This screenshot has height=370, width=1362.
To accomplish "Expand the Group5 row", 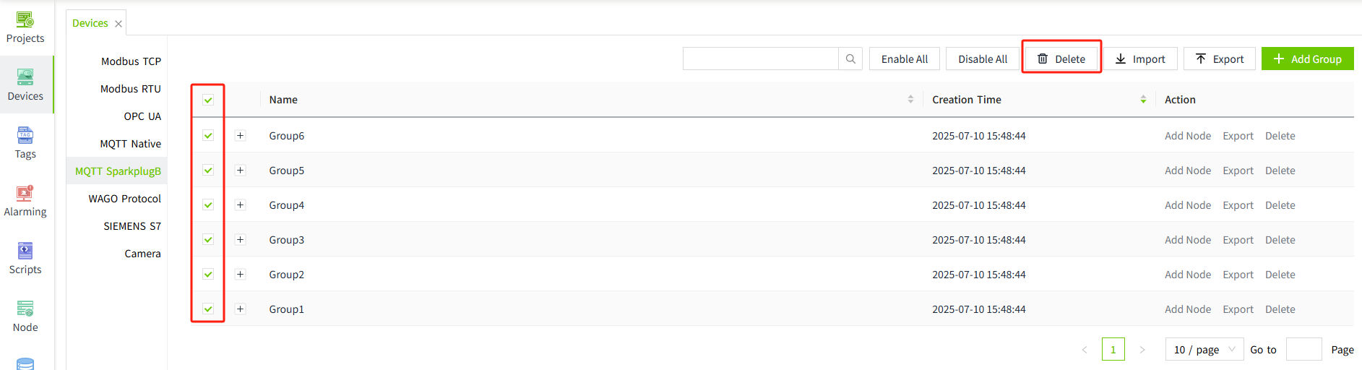I will [241, 171].
